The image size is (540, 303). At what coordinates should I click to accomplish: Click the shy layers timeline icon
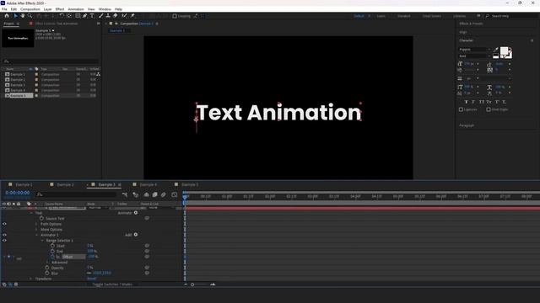pos(146,194)
